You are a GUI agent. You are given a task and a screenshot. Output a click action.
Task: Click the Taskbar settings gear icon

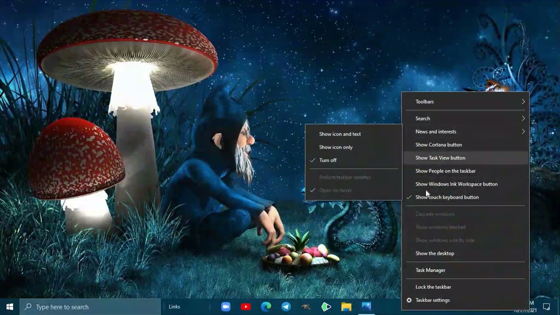[409, 300]
